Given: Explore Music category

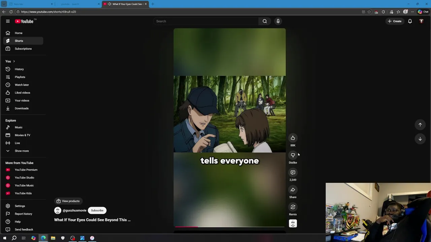Looking at the screenshot, I should 23,127.
